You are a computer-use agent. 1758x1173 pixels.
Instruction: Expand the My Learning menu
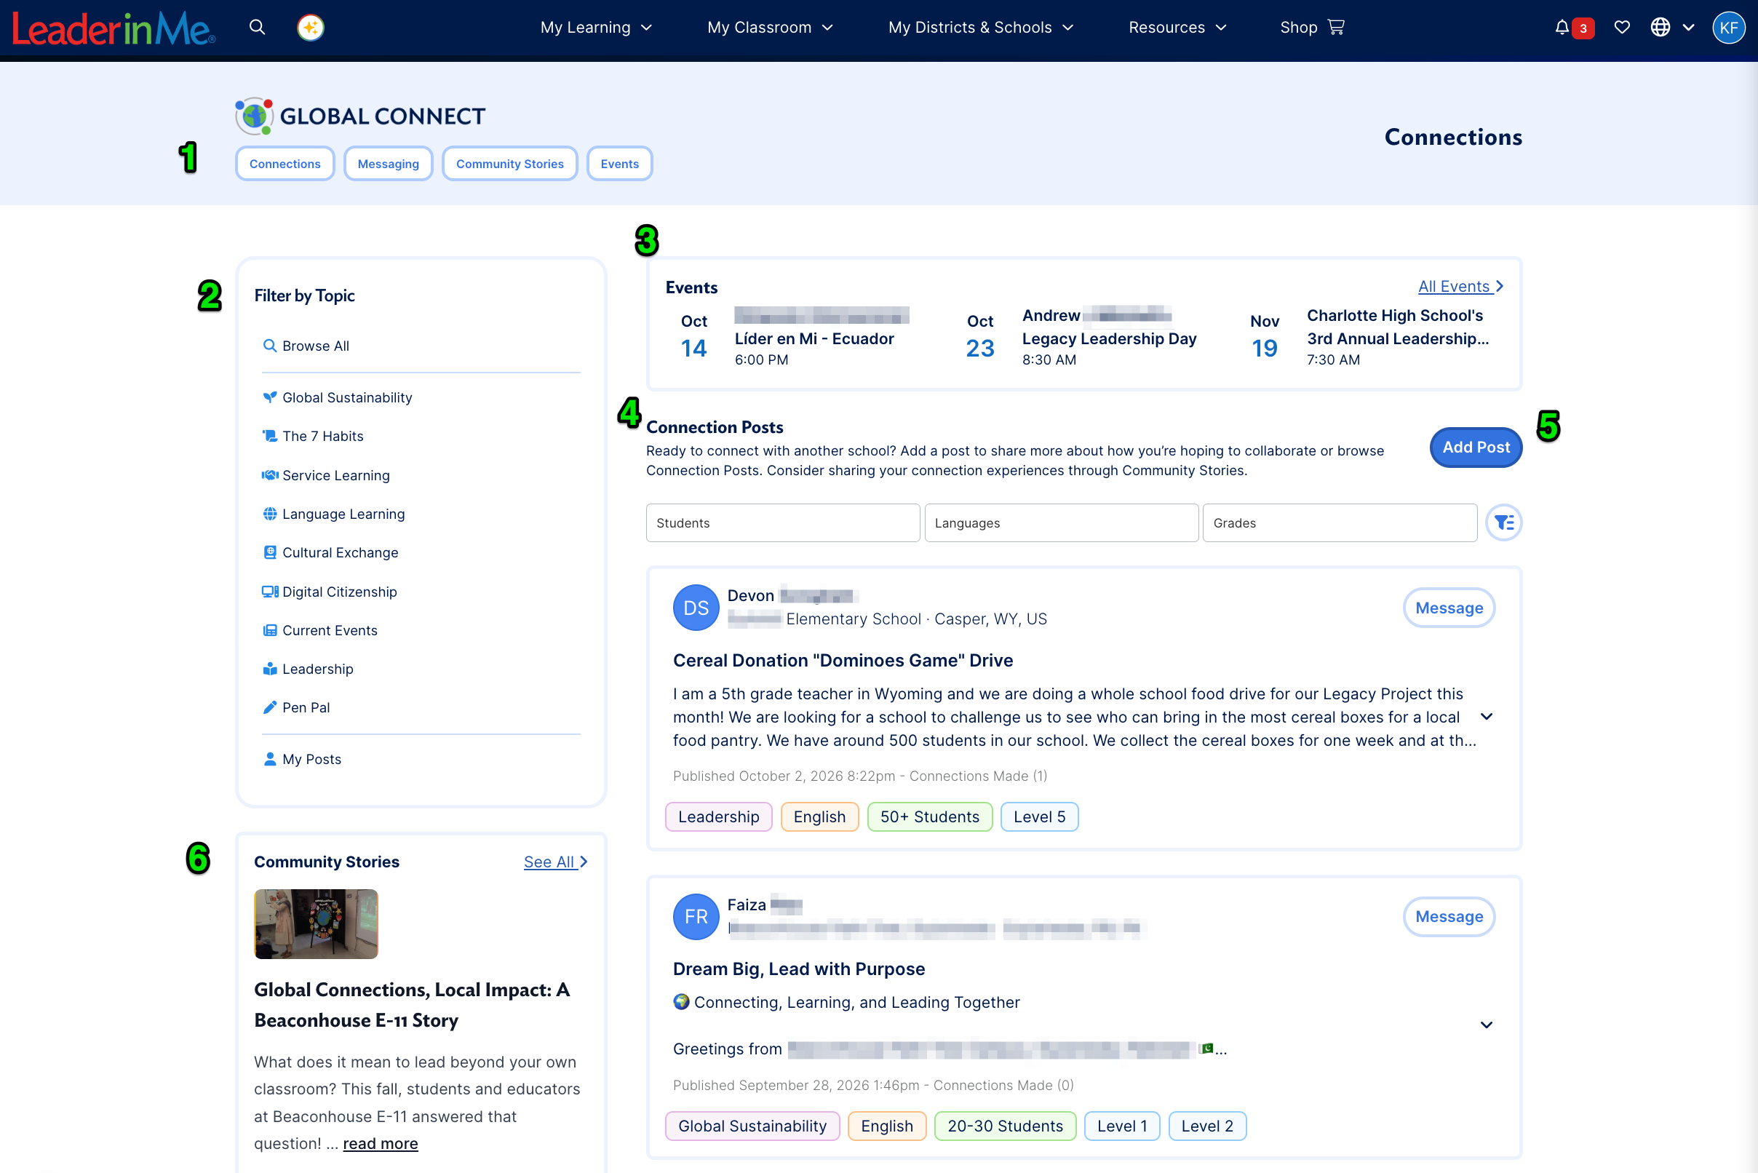click(x=596, y=28)
